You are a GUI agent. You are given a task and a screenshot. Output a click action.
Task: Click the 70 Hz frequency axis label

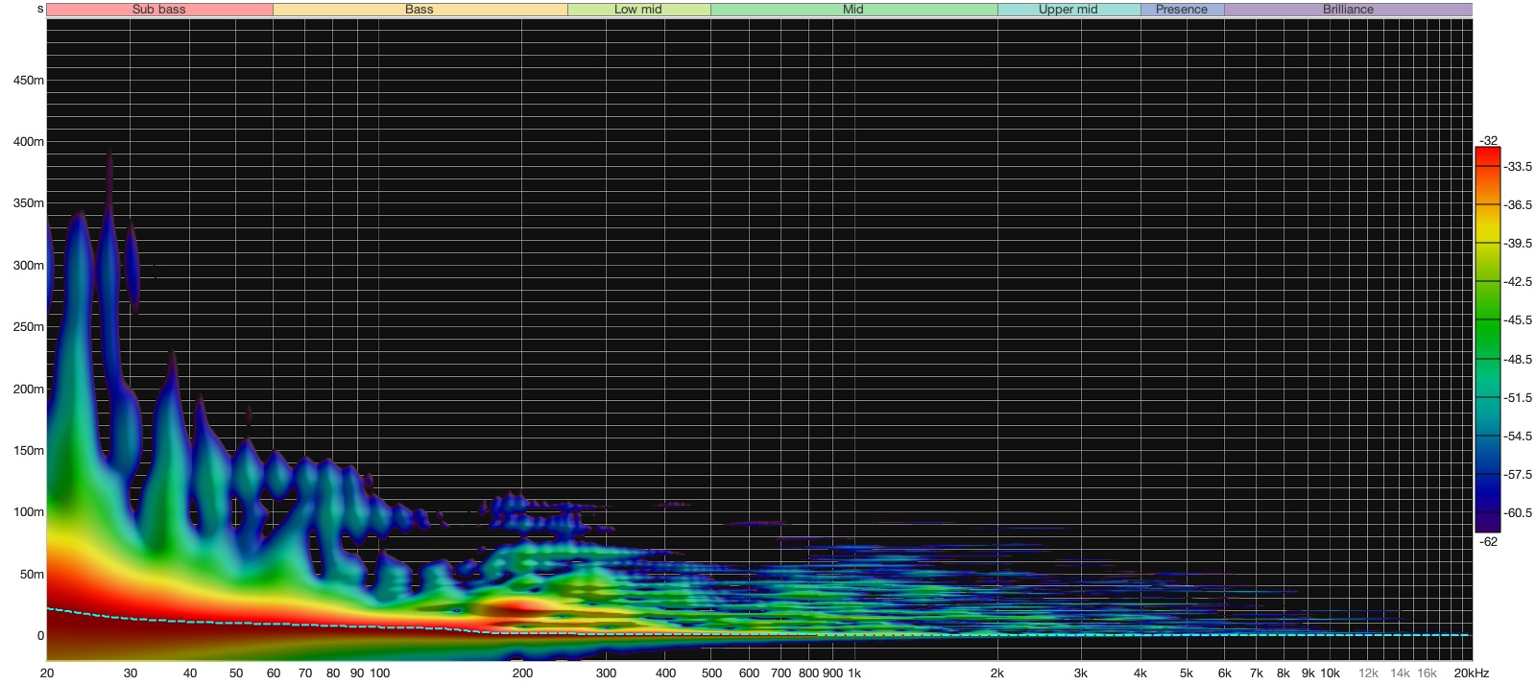point(305,673)
